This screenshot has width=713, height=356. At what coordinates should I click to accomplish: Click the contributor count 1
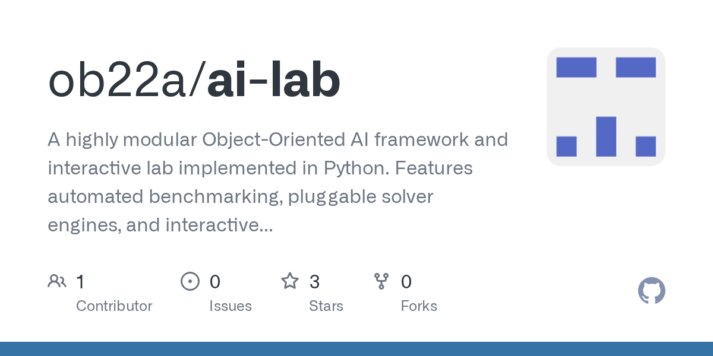click(x=80, y=281)
